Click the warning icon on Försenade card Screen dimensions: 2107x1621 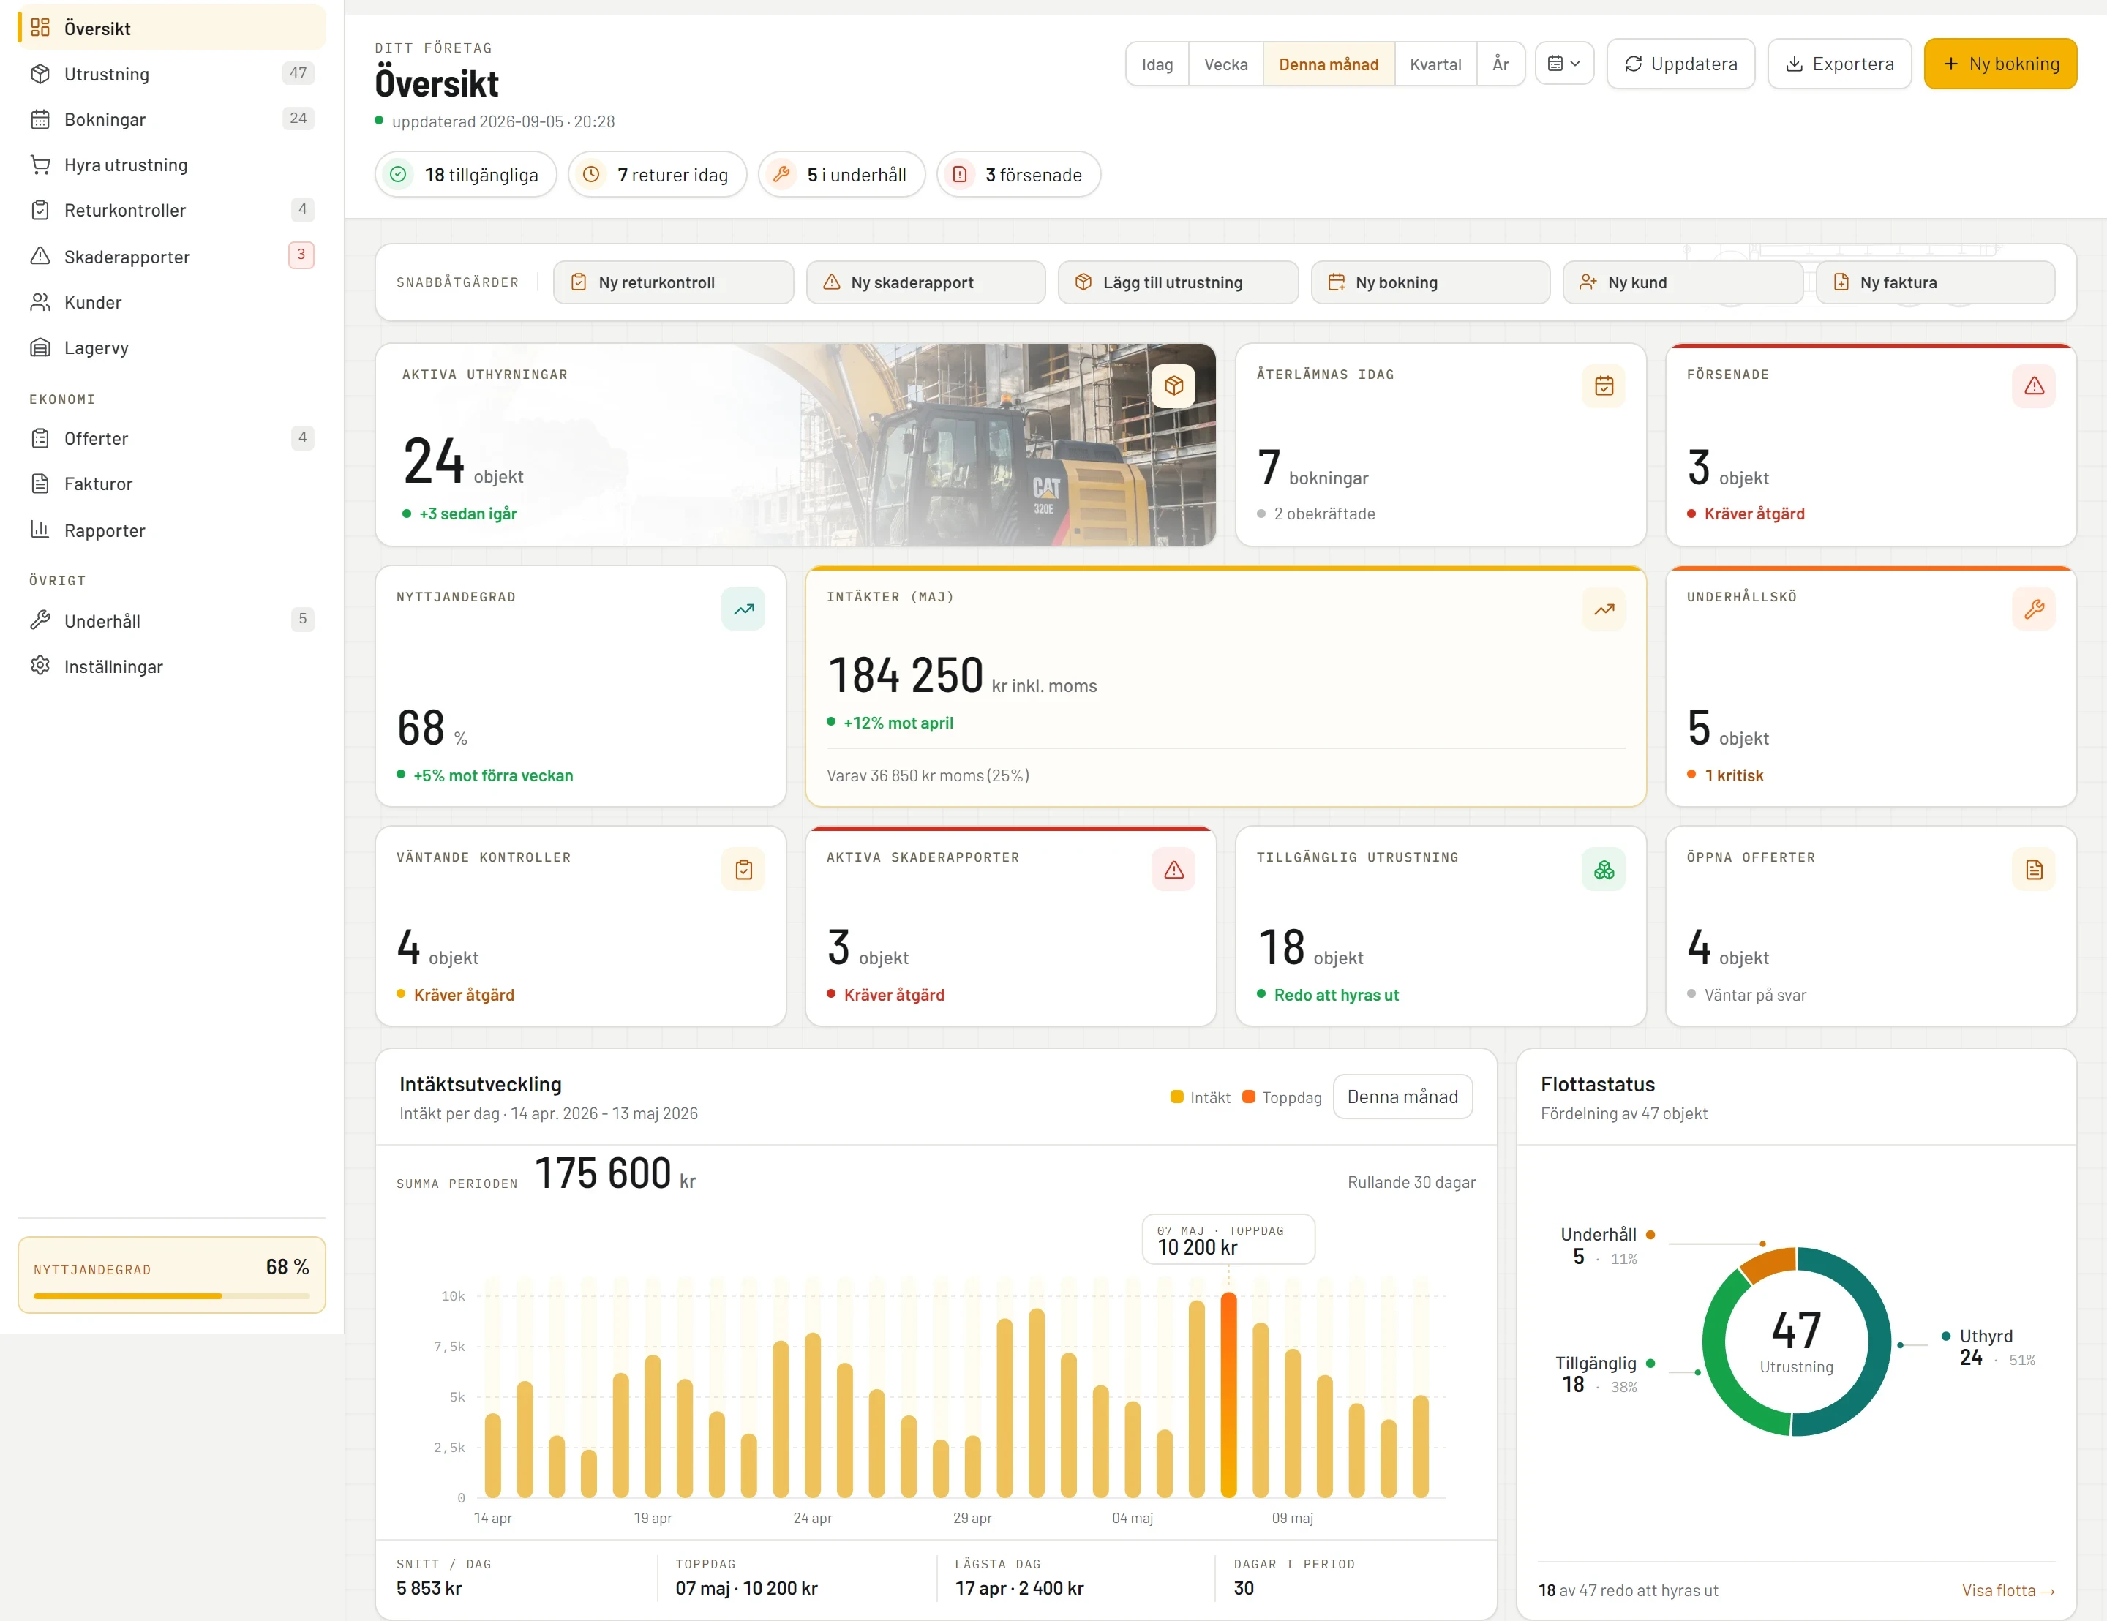[2034, 386]
